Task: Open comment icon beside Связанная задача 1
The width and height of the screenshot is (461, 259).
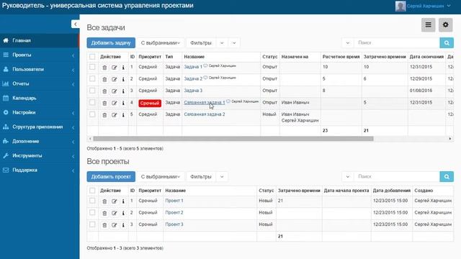Action: point(228,101)
